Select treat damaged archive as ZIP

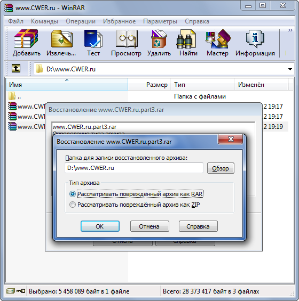tap(73, 205)
